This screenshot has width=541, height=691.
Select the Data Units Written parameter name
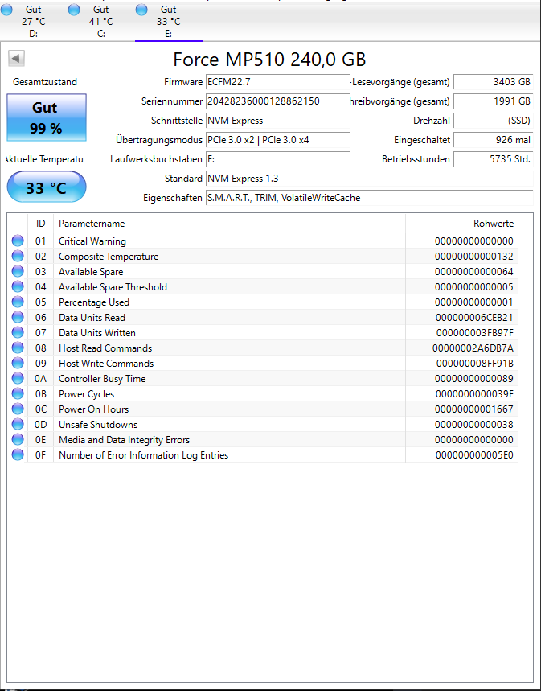coord(97,333)
